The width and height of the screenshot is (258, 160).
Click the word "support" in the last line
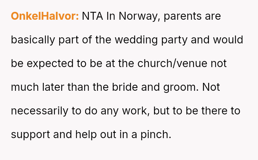pos(31,135)
